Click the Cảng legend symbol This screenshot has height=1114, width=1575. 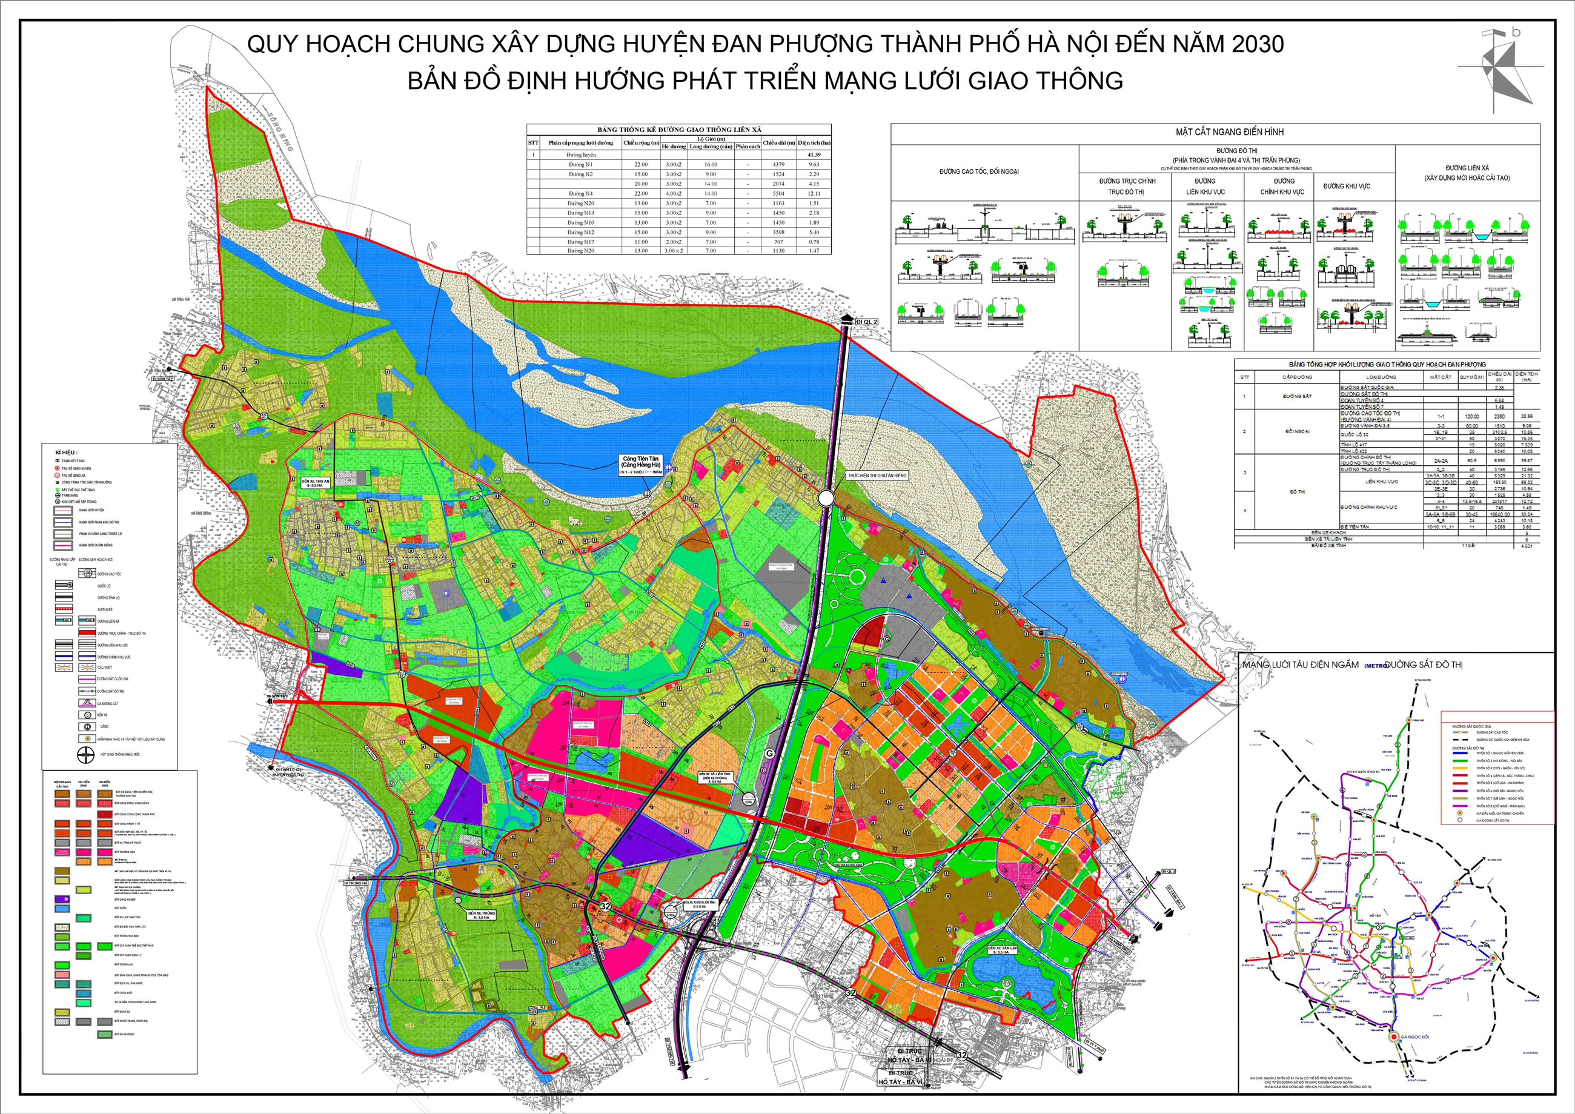click(88, 727)
